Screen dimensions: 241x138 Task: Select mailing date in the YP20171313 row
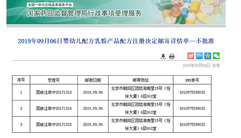tap(93, 92)
